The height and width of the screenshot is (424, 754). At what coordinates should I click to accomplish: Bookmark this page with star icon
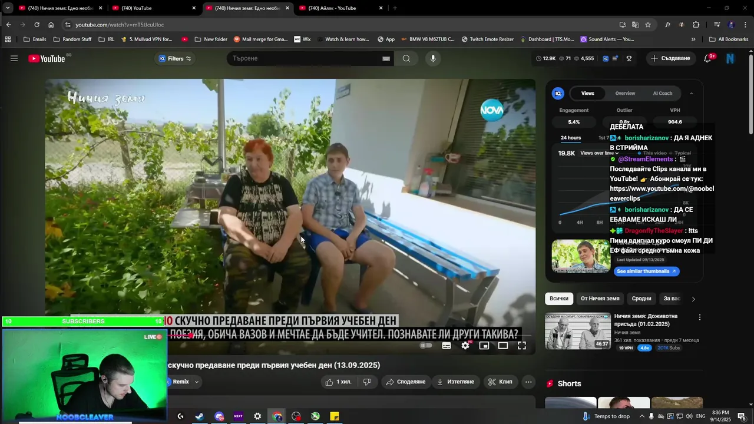(648, 25)
